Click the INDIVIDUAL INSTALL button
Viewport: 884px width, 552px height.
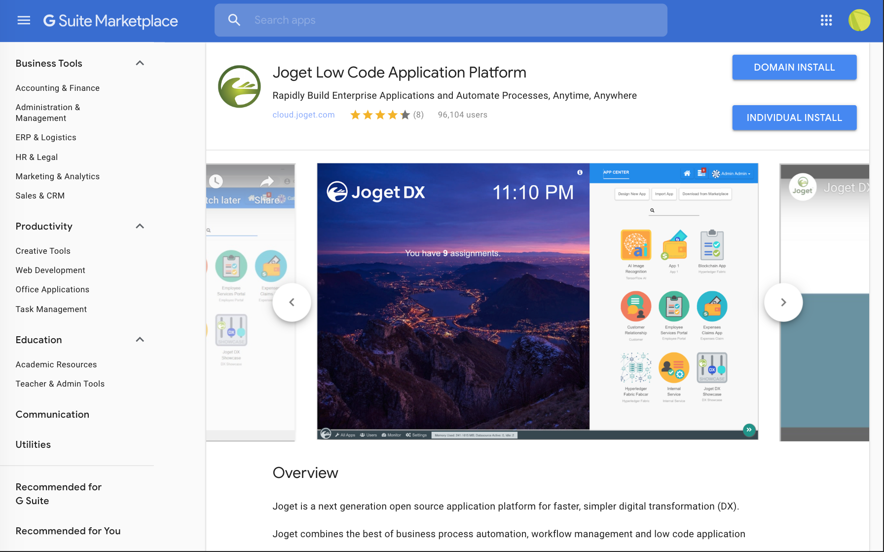[x=794, y=118]
